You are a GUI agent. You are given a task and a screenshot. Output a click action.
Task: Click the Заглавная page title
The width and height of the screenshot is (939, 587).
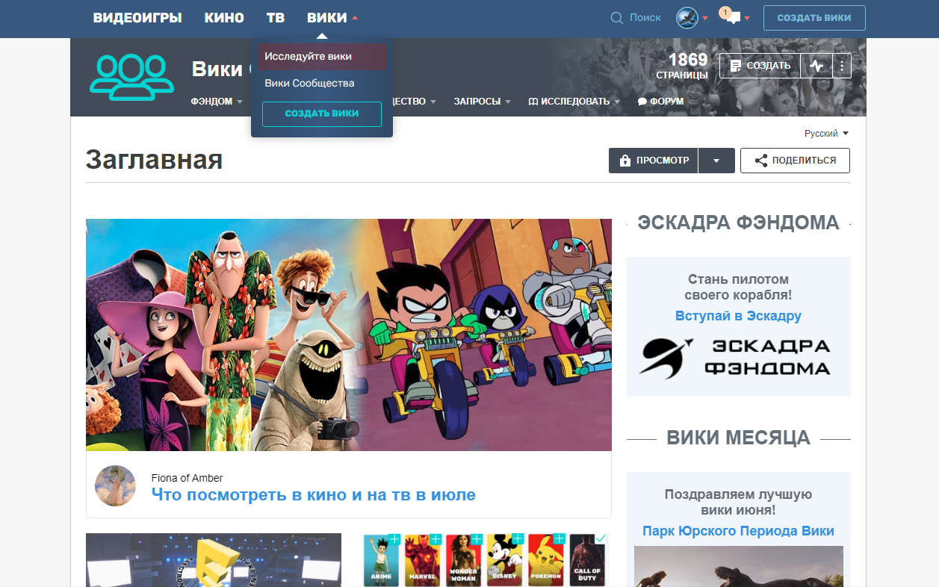tap(154, 159)
